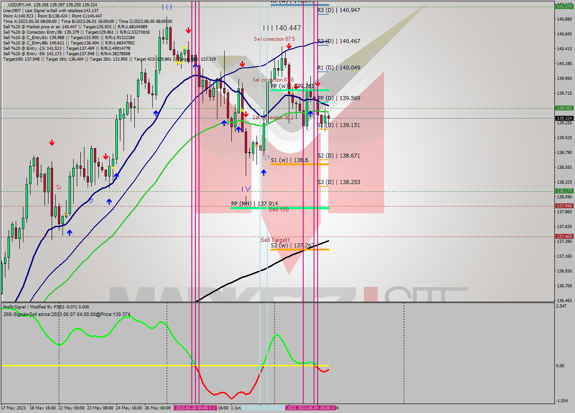Click the 136.465 price scale value

563,300
